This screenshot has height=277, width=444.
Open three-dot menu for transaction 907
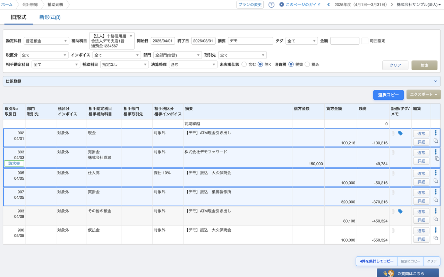click(436, 191)
